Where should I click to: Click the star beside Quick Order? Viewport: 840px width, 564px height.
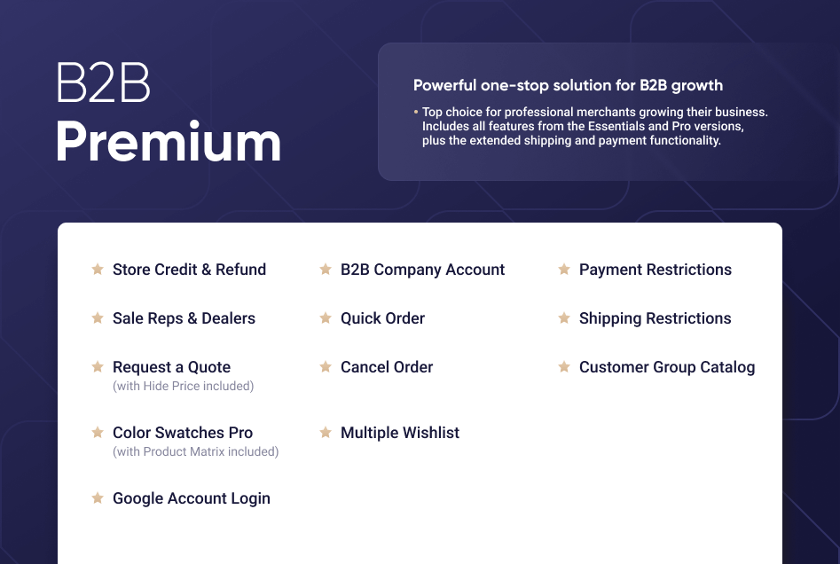point(326,318)
